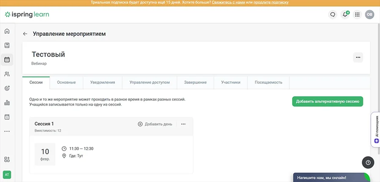Image resolution: width=380 pixels, height=182 pixels.
Task: Open the Участники tab
Action: (231, 83)
